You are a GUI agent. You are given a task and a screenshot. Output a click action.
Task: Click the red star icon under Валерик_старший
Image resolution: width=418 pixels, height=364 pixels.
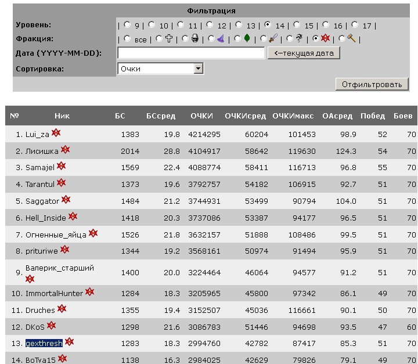30,279
